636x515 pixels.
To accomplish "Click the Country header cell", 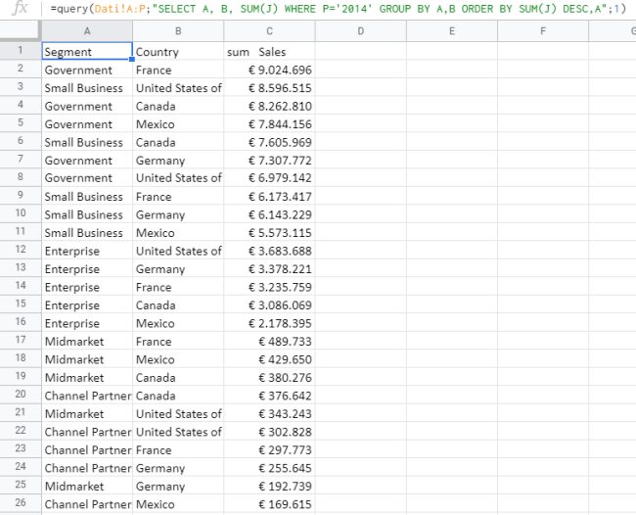I will coord(177,52).
